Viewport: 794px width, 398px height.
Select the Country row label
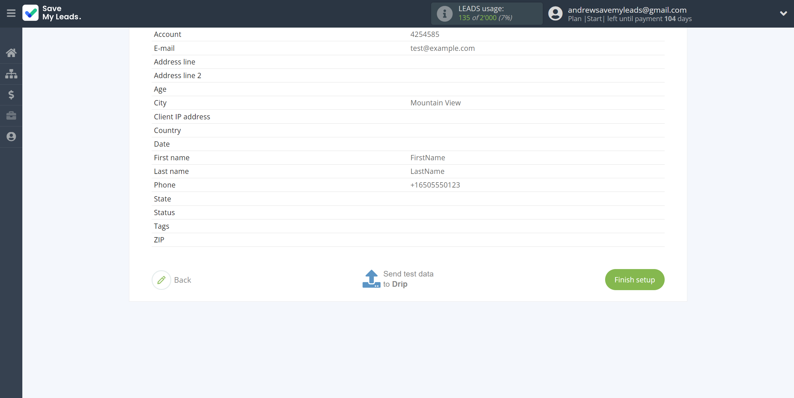coord(167,130)
